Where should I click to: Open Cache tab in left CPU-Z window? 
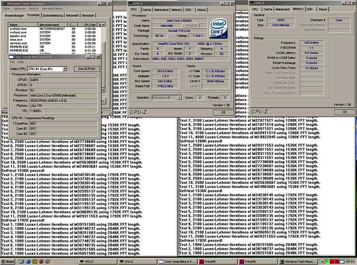tap(146, 10)
